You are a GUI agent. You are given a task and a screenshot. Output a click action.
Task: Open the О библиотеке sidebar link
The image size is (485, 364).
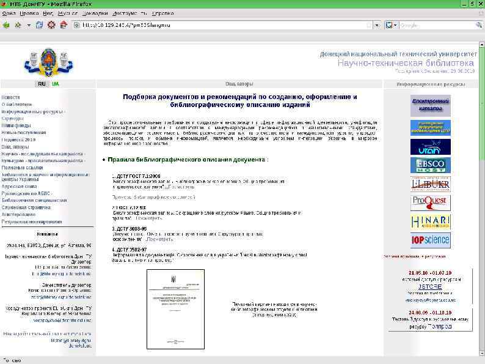pos(16,105)
